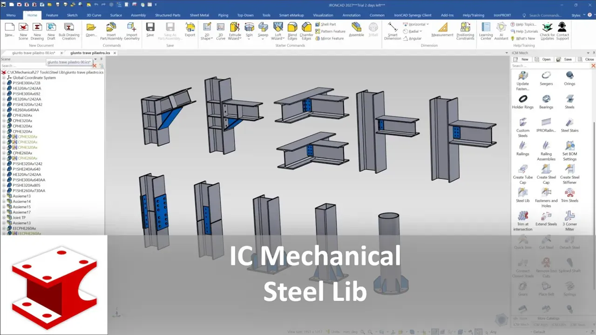Screen dimensions: 596x335
Task: Open Positioning Constraints
Action: coord(465,31)
